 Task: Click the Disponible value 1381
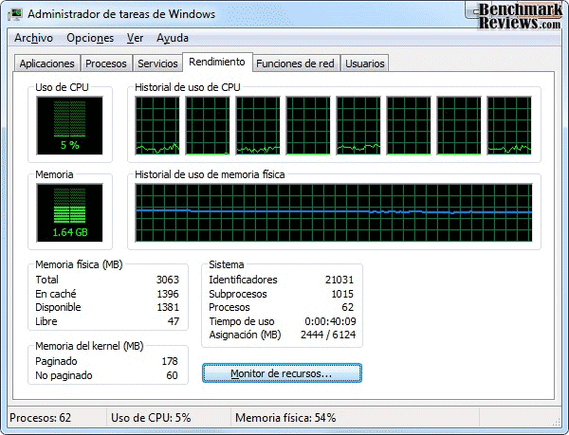coord(168,307)
